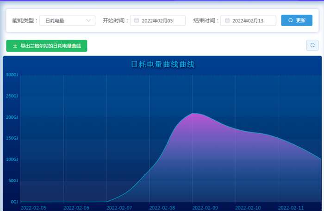The height and width of the screenshot is (211, 324).
Task: Select the 结束时间 date field 2022年02月13
Action: [248, 20]
